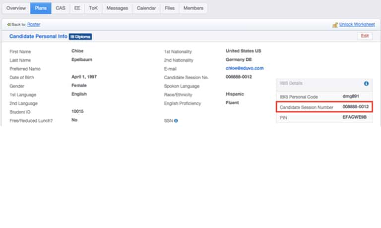
Task: Select the nationality Germany DE
Action: point(239,60)
